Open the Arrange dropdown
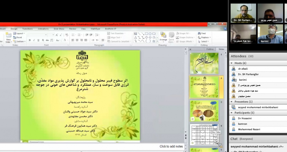Image resolution: width=287 pixels, height=152 pixels. click(163, 37)
